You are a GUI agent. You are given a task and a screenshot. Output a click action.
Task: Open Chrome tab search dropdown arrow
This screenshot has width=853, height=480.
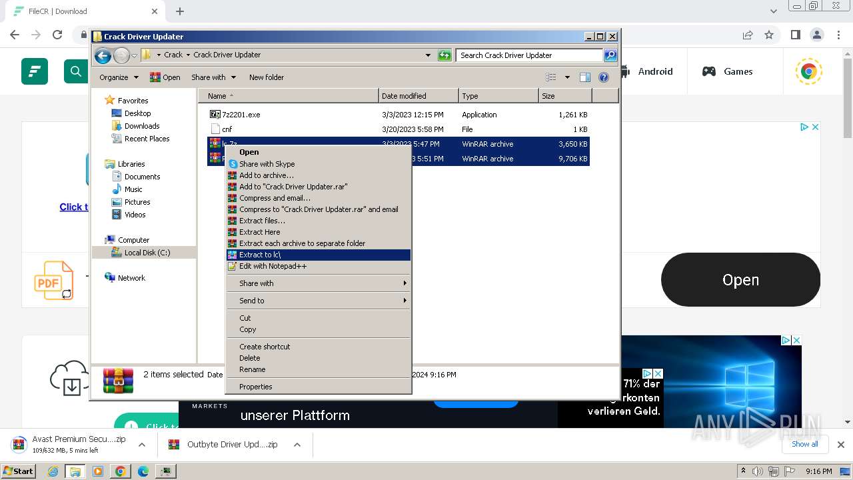tap(774, 11)
